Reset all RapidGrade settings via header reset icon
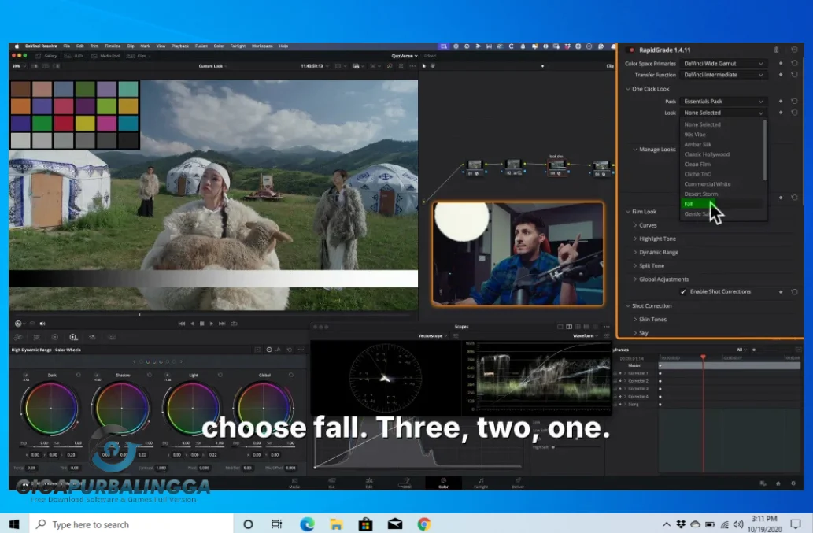 [794, 50]
